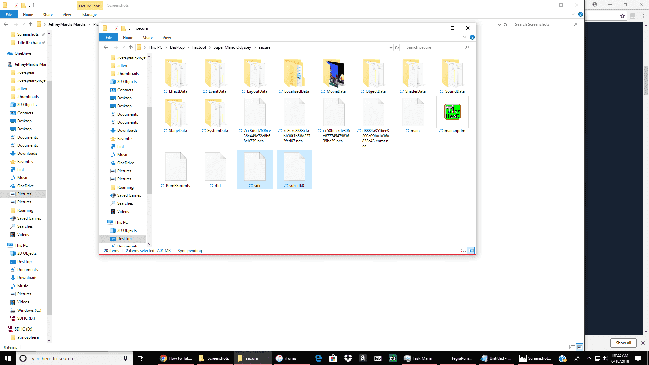This screenshot has width=649, height=365.
Task: Open Picture Tools tab in Screenshots window
Action: coord(90,6)
